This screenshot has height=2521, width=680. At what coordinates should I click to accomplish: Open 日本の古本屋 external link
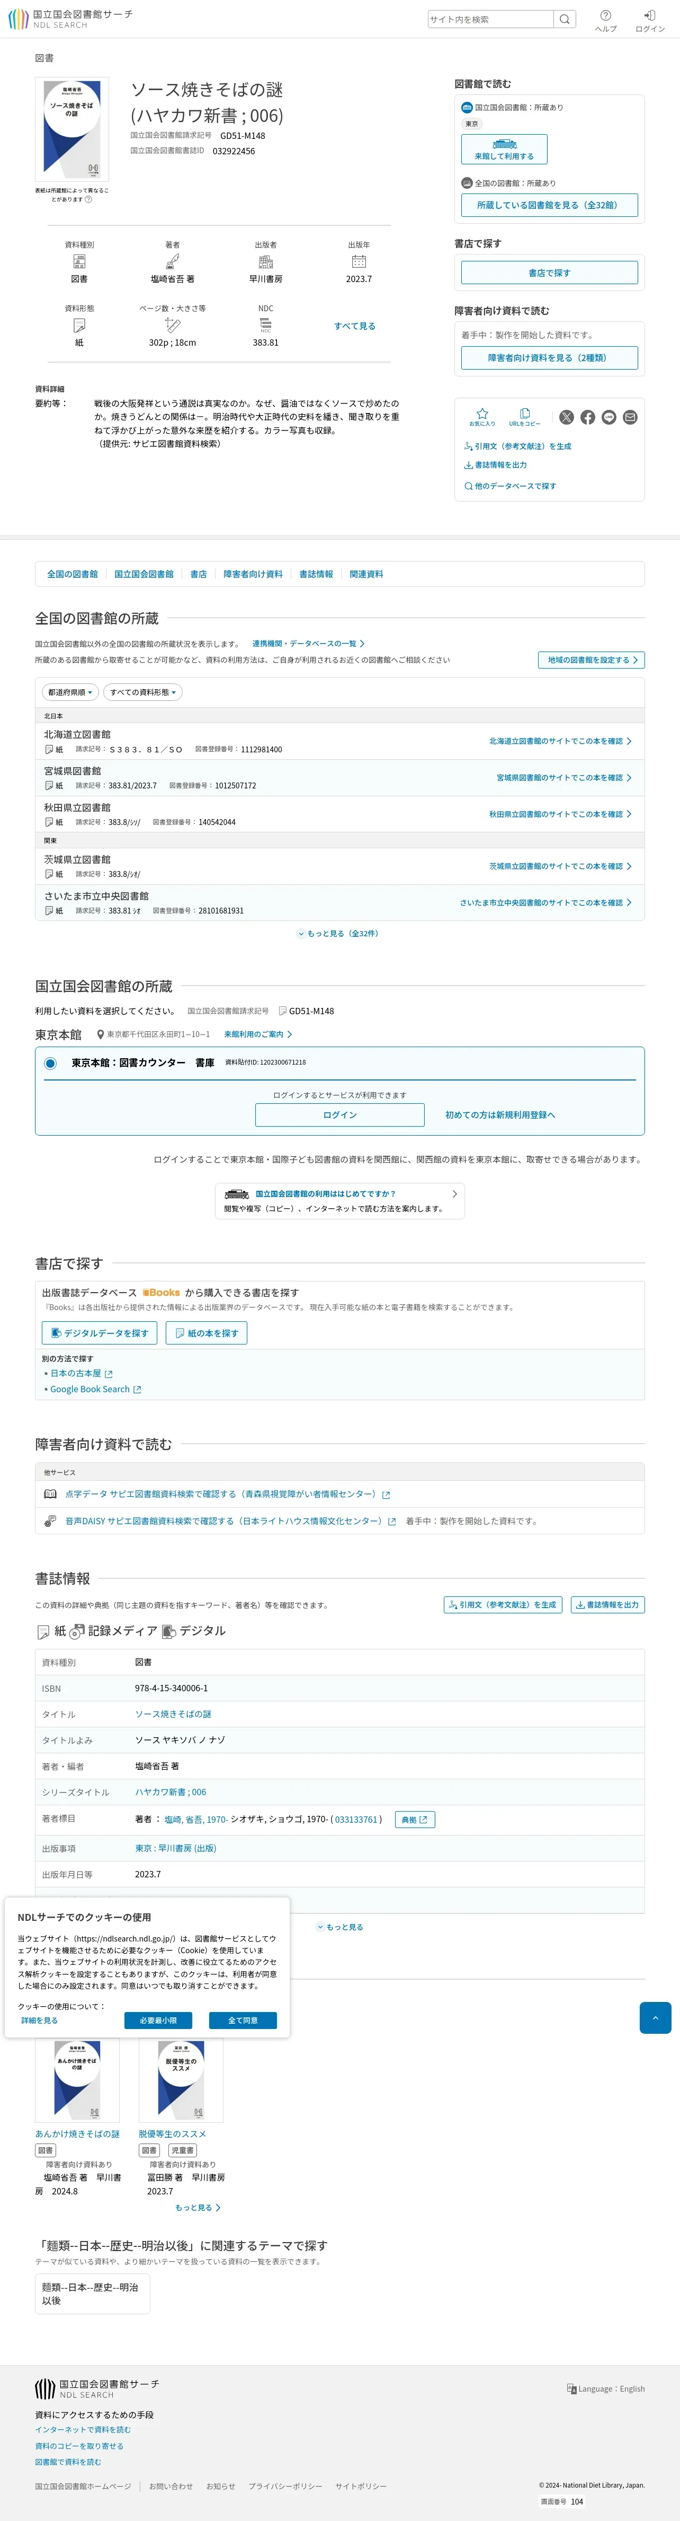[x=81, y=1373]
